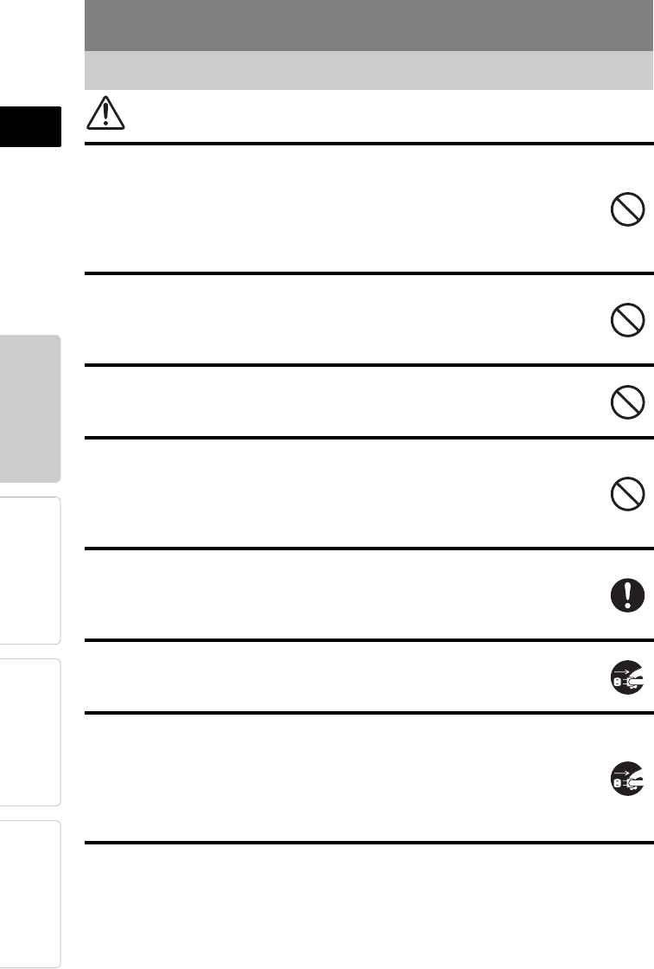Screen dimensions: 654x969
Task: Click the lowest of the four prohibition icons
Action: pos(627,495)
